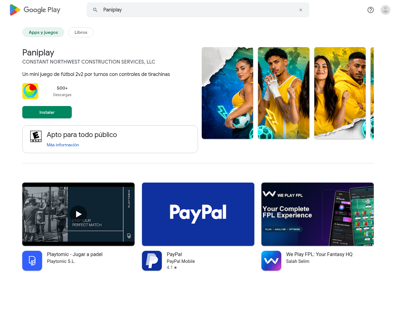Open the PayPal banner image
The height and width of the screenshot is (310, 396).
[198, 214]
